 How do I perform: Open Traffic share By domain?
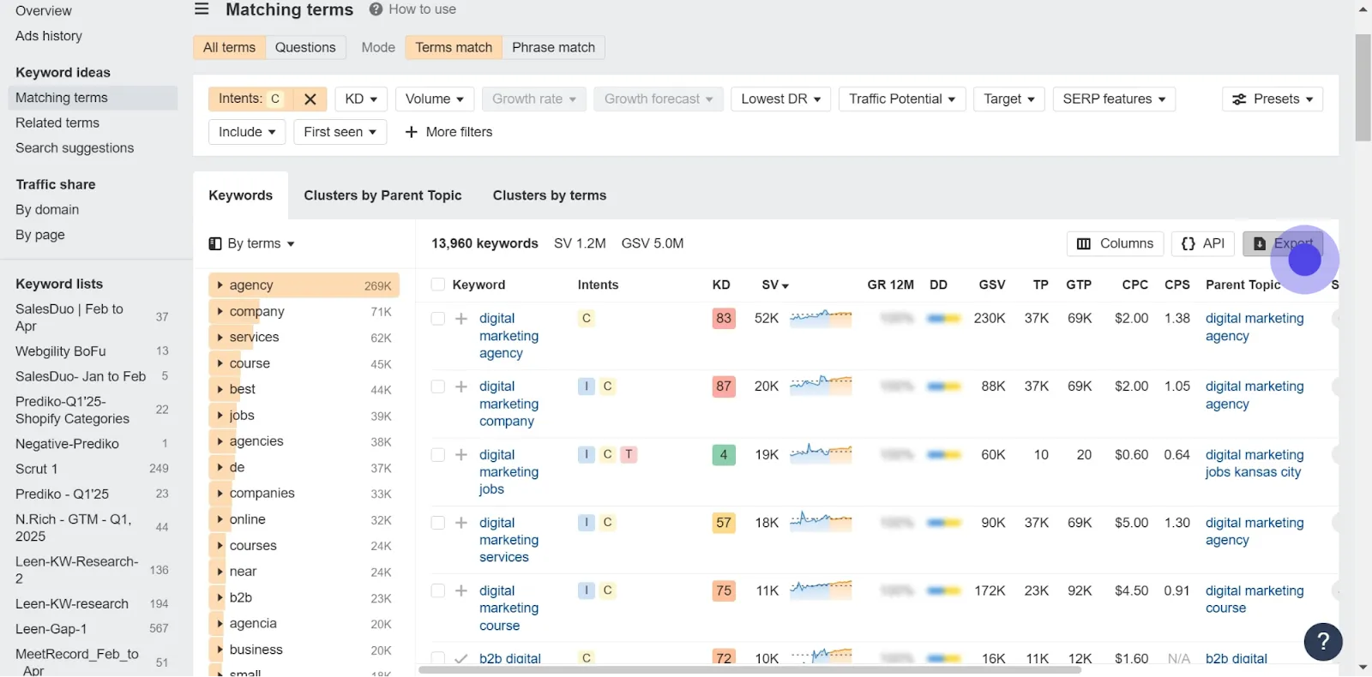click(47, 210)
